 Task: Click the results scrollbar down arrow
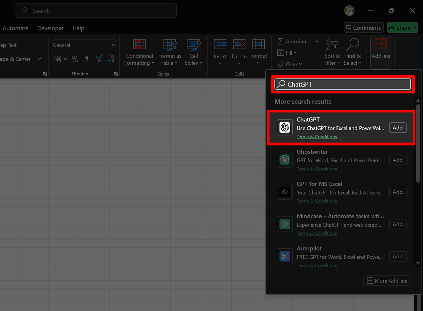(418, 263)
